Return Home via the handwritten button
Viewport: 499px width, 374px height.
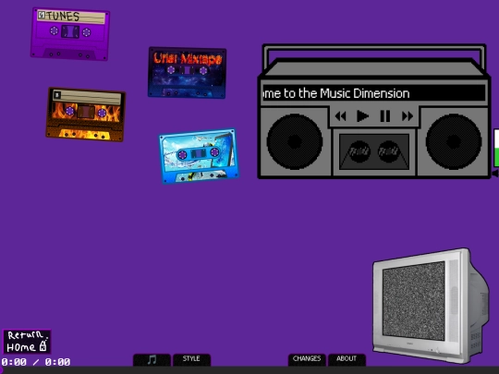coord(27,342)
